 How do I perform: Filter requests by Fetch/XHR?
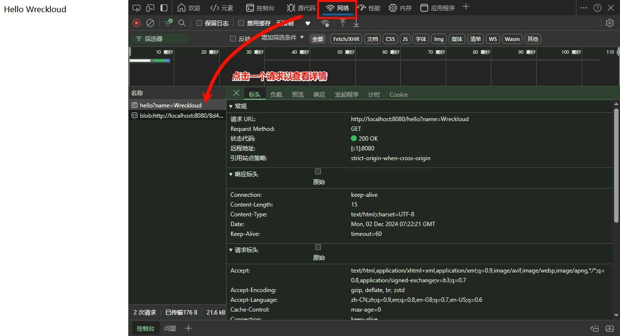pyautogui.click(x=346, y=39)
